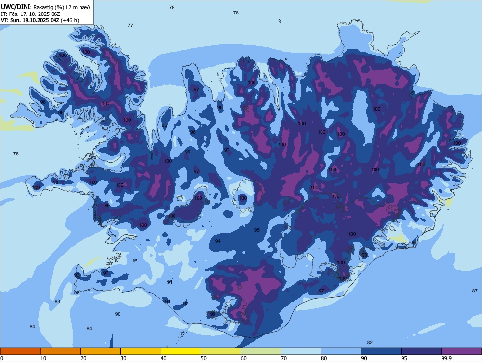Screen dimensions: 482x362
Task: Click the map value '98' on Snæfellsnes peninsula
Action: (x=55, y=182)
